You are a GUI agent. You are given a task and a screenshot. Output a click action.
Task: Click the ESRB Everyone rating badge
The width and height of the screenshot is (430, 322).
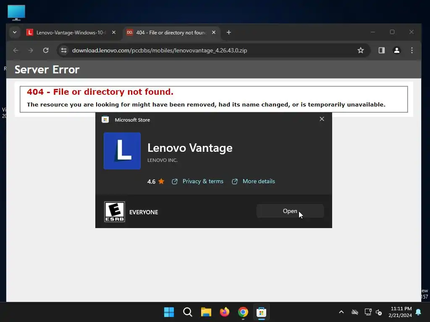tap(115, 212)
